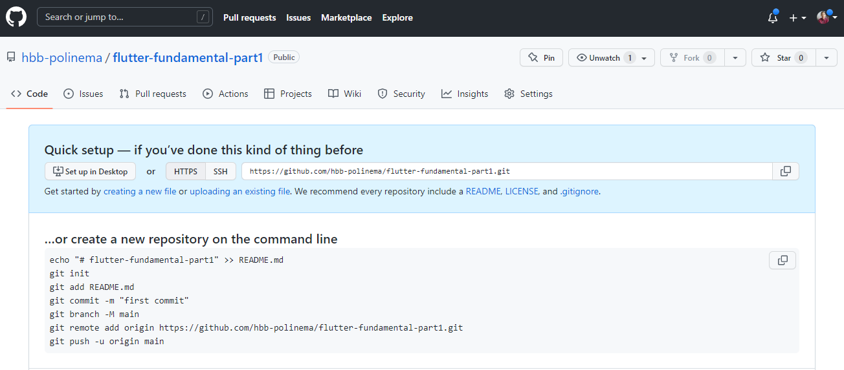Switch clone URL to SSH
844x370 pixels.
point(221,171)
